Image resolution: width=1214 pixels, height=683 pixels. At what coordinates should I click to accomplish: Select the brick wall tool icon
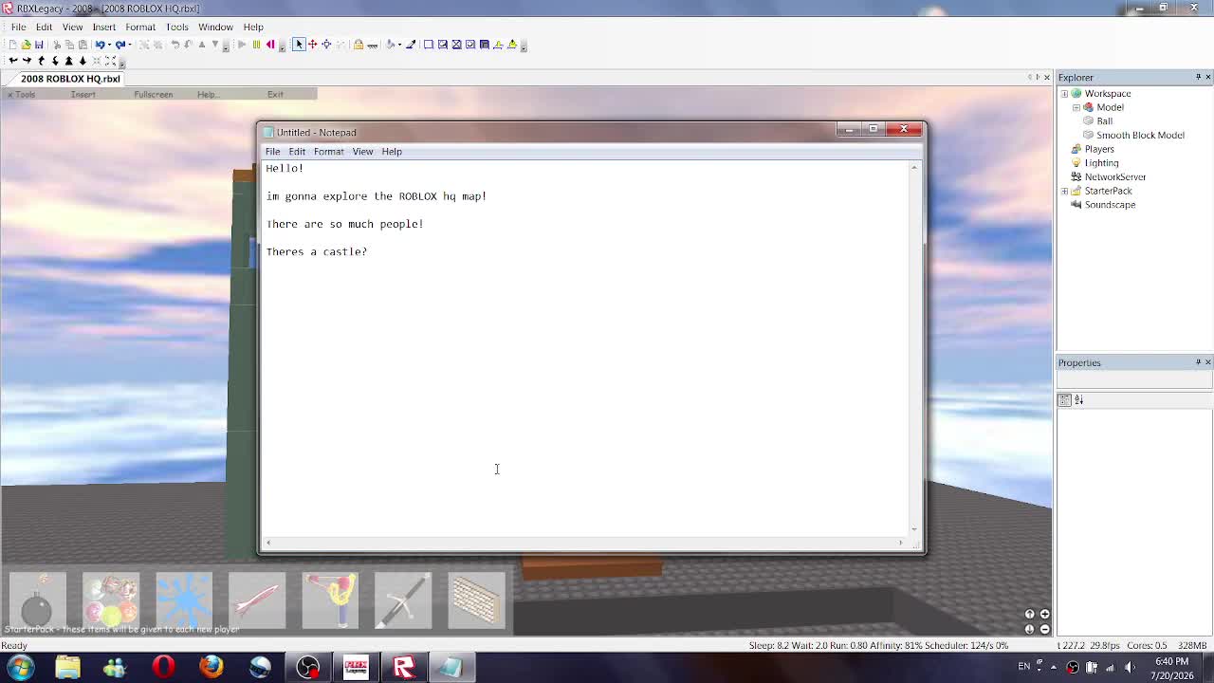[x=476, y=600]
